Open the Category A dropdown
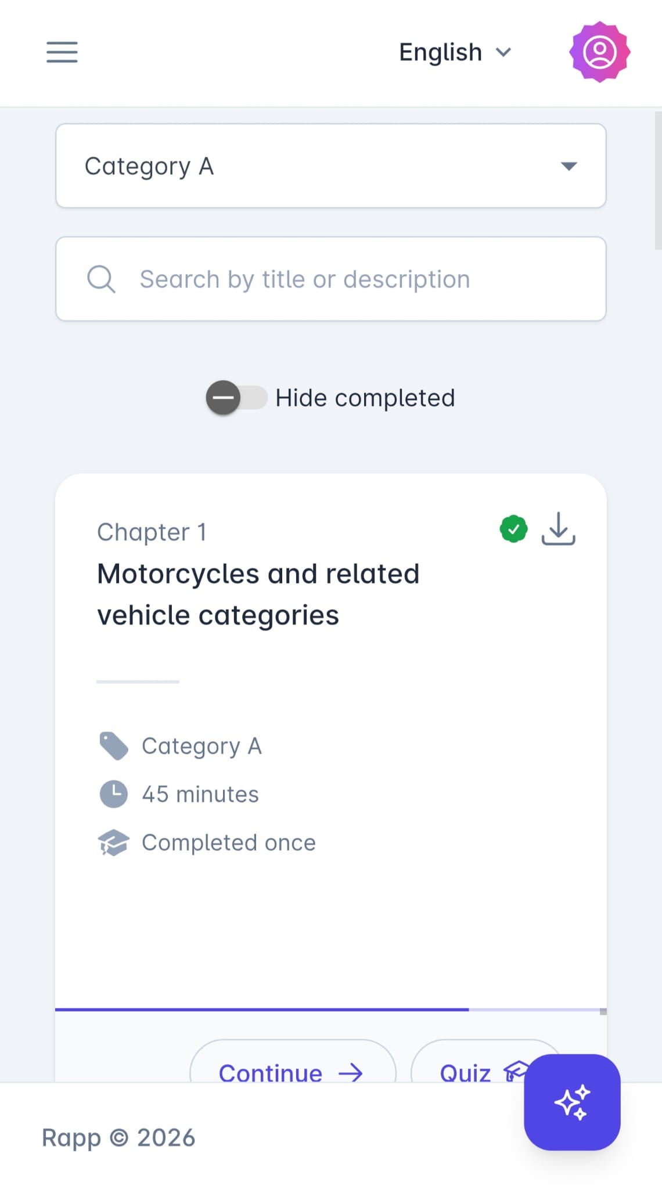662x1189 pixels. coord(330,165)
